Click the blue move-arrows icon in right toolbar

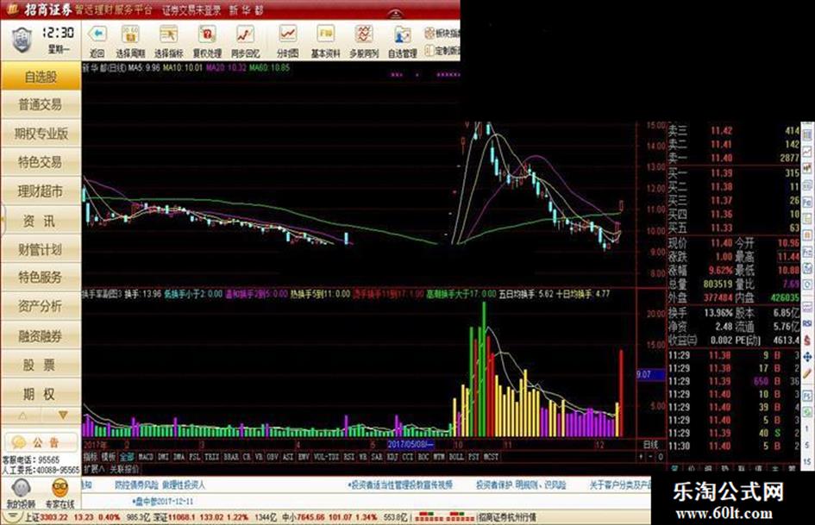(x=807, y=357)
